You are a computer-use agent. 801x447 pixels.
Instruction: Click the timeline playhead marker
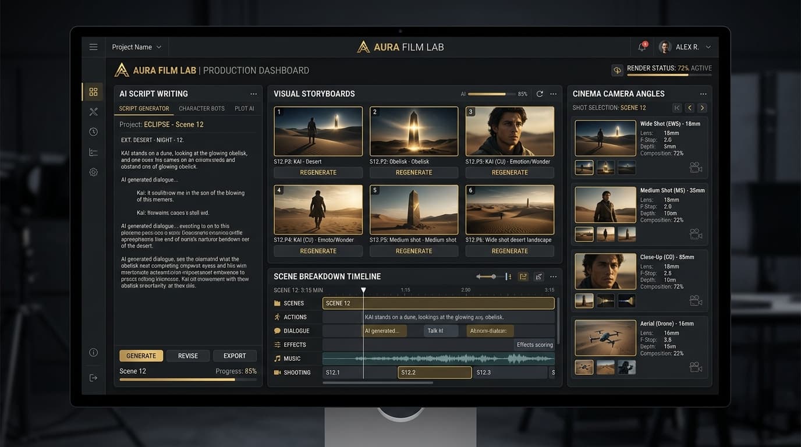(363, 290)
